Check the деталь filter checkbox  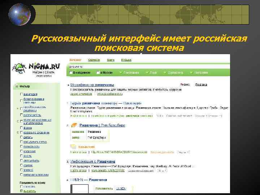21,137
